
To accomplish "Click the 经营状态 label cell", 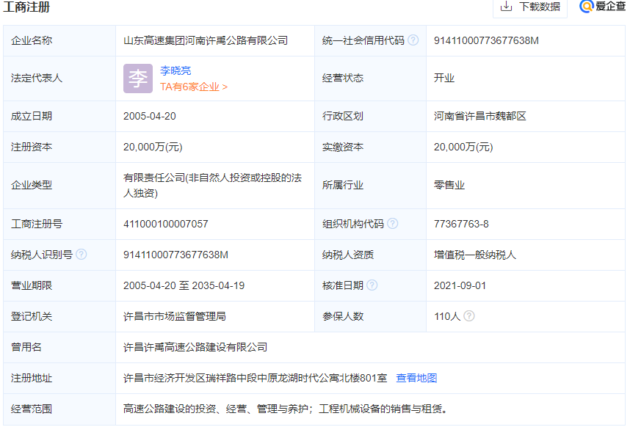I will click(370, 79).
